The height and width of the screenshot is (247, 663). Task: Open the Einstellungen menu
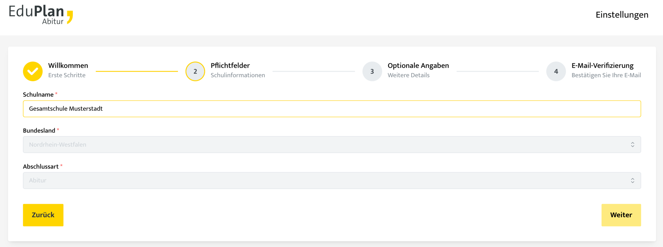tap(622, 15)
